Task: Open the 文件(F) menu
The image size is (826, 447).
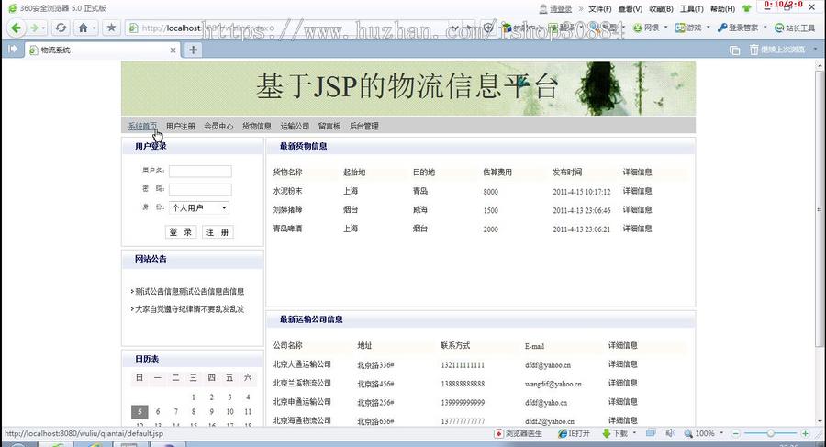Action: (x=599, y=9)
